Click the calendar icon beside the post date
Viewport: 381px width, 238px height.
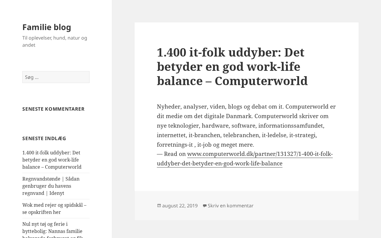(x=159, y=206)
